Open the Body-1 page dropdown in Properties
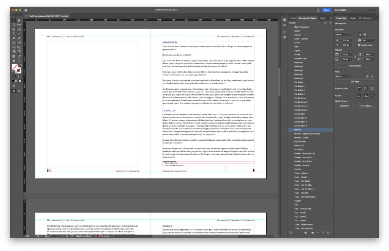389x251 pixels. pyautogui.click(x=343, y=76)
